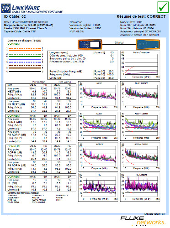The height and width of the screenshot is (228, 170).
Task: Open the ACR-F graph thumbnail
Action: [98, 126]
